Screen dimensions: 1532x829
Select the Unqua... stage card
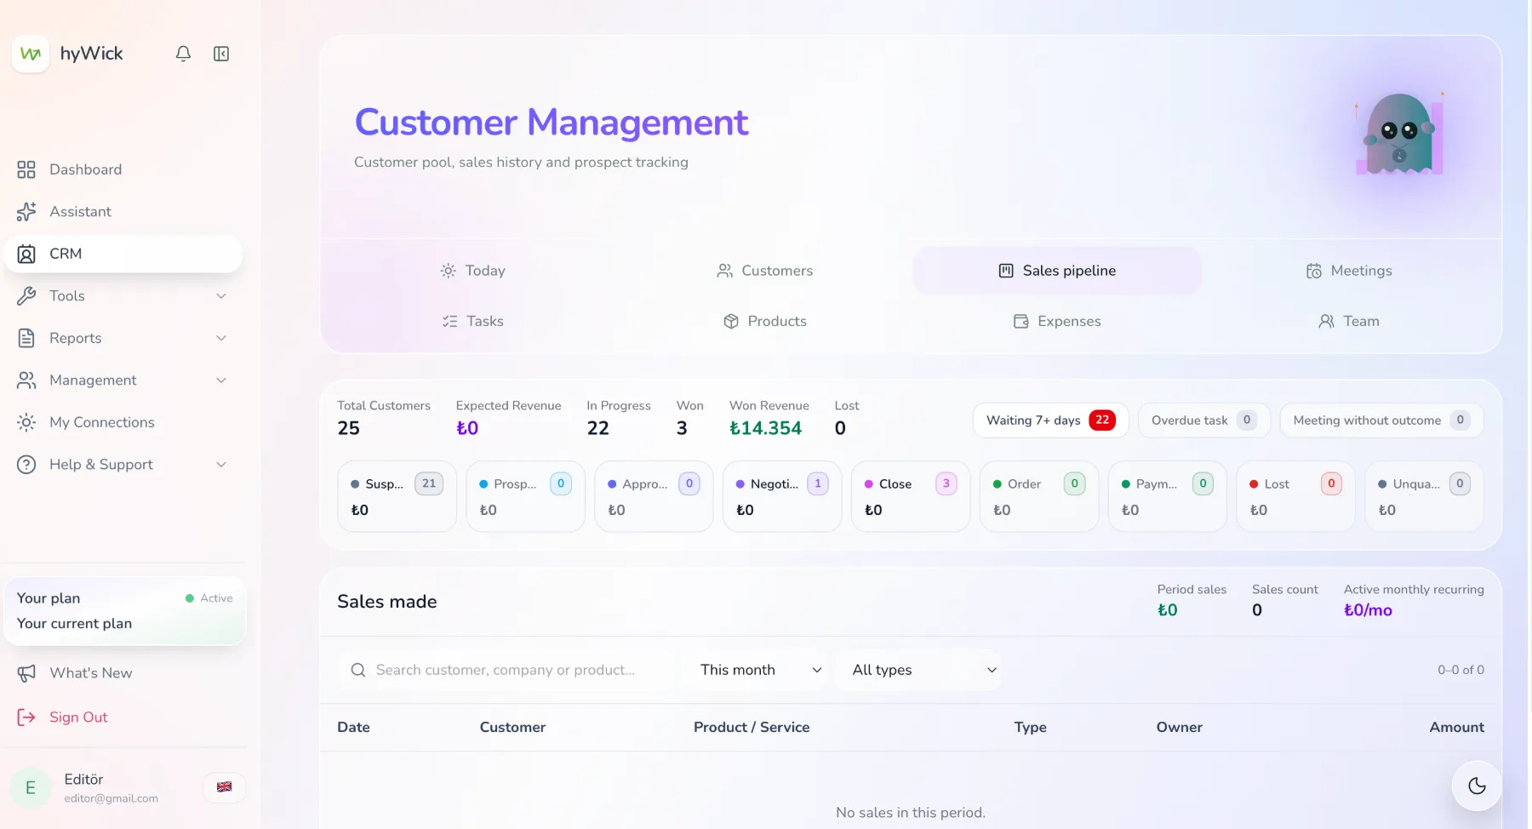[x=1424, y=496]
